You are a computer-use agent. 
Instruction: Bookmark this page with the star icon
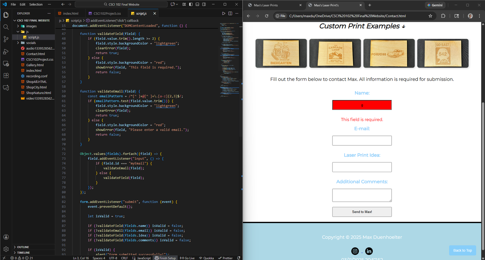(x=430, y=16)
